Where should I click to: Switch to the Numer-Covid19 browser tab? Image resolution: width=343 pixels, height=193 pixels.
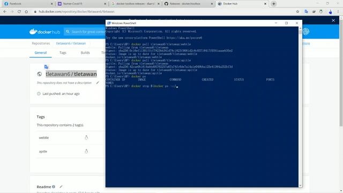pos(82,4)
